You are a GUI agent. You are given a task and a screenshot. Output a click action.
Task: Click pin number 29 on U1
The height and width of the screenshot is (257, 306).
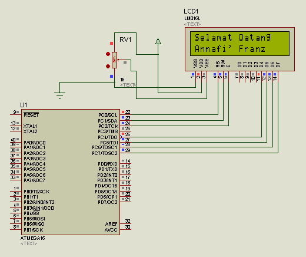[x=128, y=150]
